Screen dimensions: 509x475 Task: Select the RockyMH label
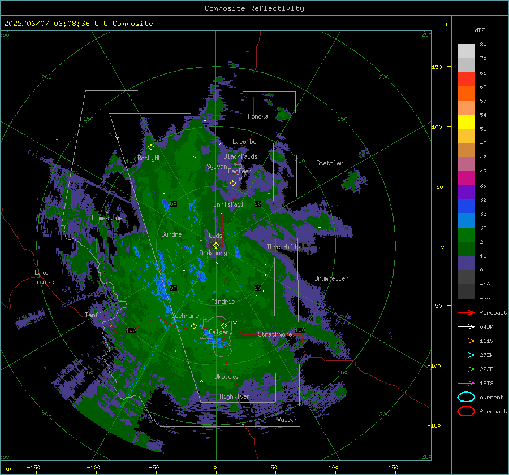[149, 158]
